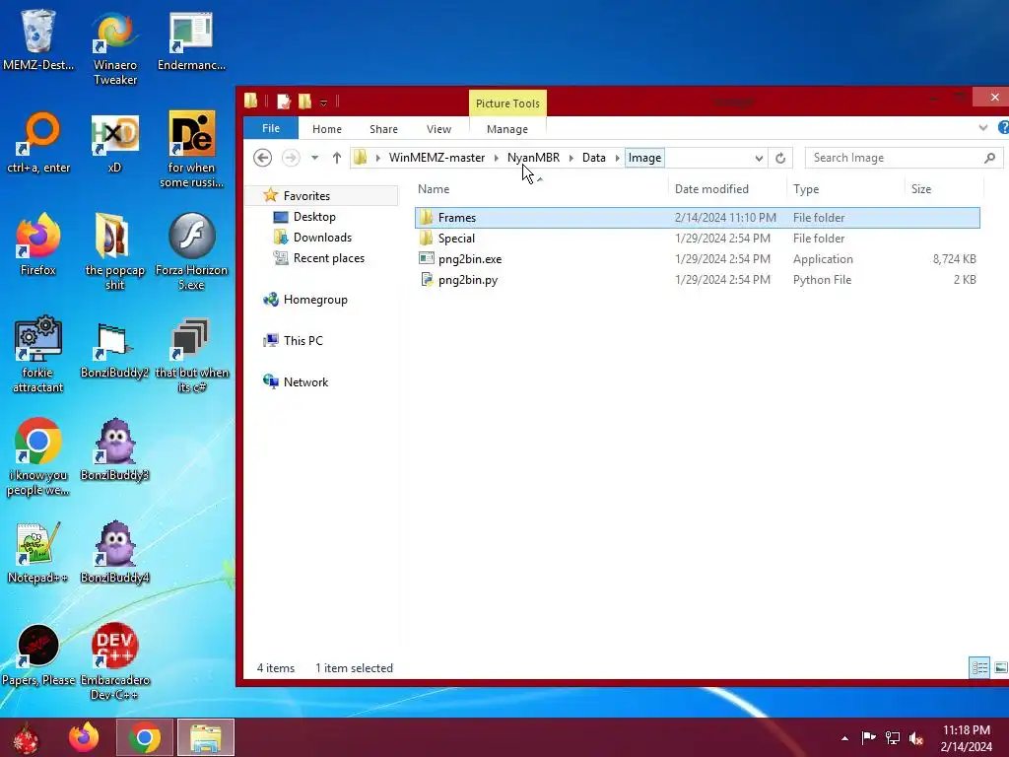The width and height of the screenshot is (1009, 757).
Task: Click in the Search Image field
Action: [x=904, y=158]
